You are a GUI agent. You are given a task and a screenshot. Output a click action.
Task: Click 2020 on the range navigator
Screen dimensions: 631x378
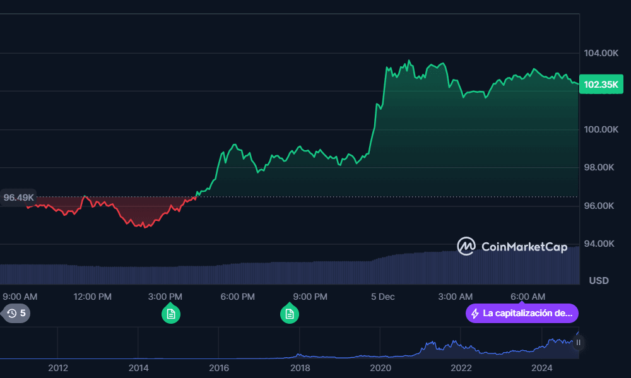380,368
